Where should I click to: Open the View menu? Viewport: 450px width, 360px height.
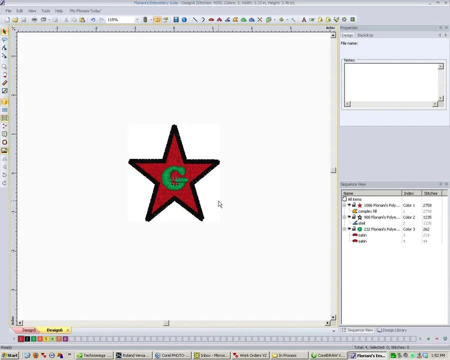[32, 11]
